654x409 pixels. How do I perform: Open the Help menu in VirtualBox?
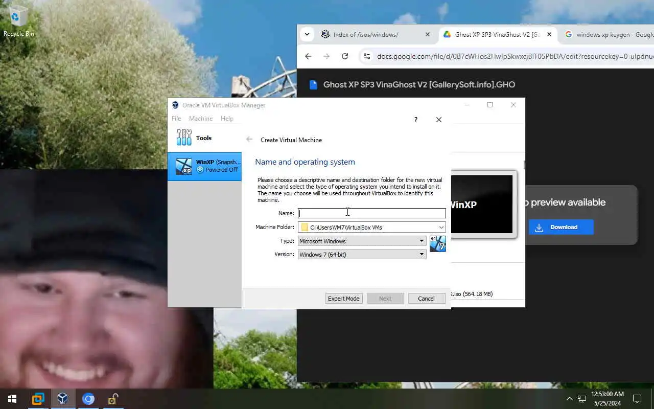227,118
